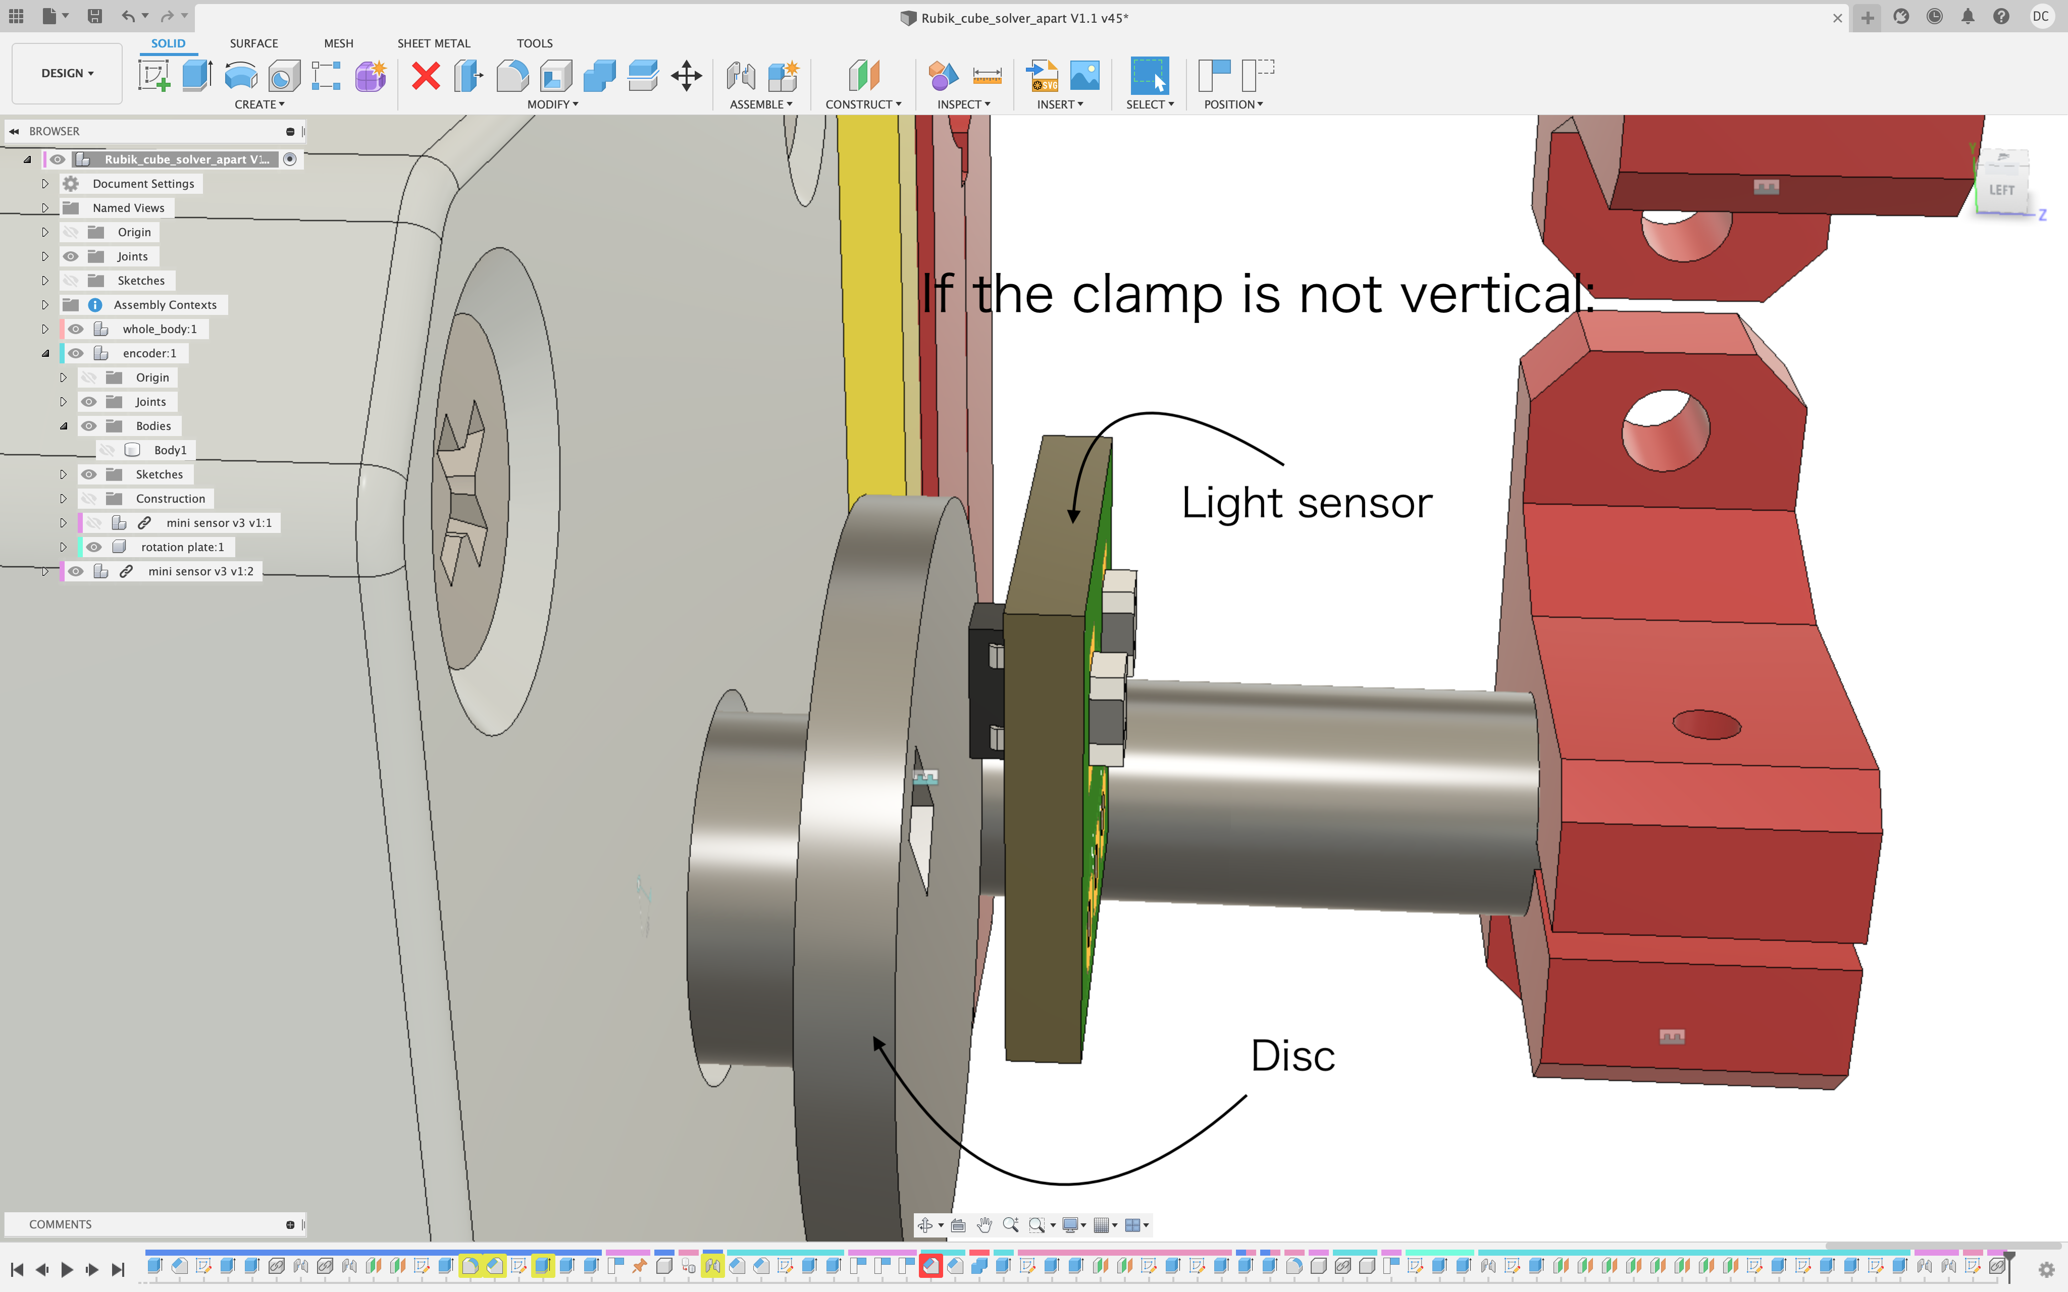The image size is (2068, 1292).
Task: Open the data panel grid icon
Action: (16, 16)
